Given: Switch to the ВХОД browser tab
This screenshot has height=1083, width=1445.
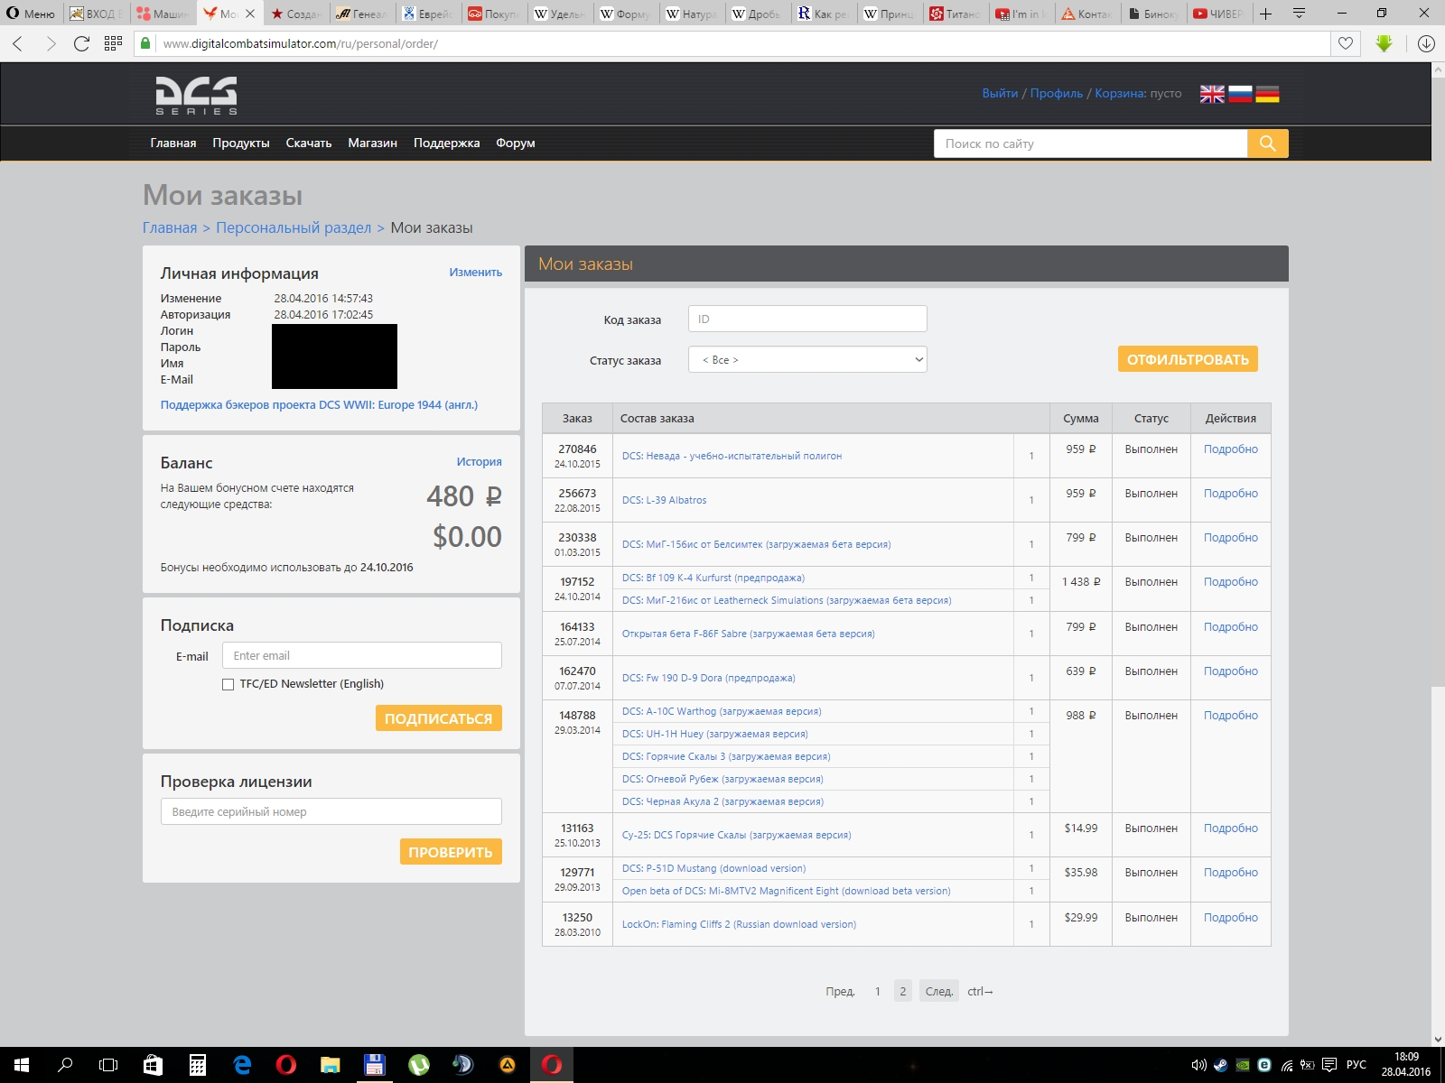Looking at the screenshot, I should [97, 14].
